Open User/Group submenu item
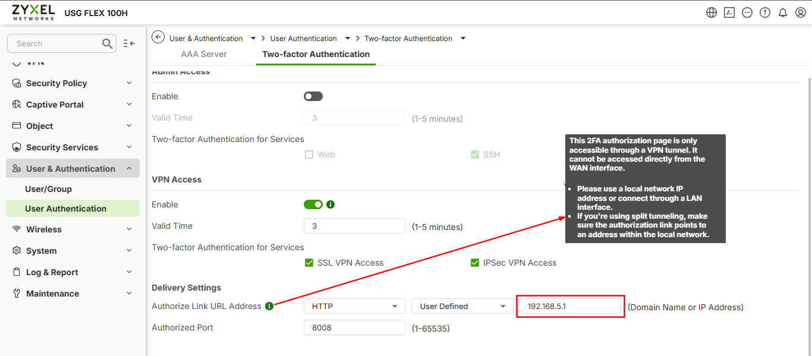812x356 pixels. [x=48, y=189]
